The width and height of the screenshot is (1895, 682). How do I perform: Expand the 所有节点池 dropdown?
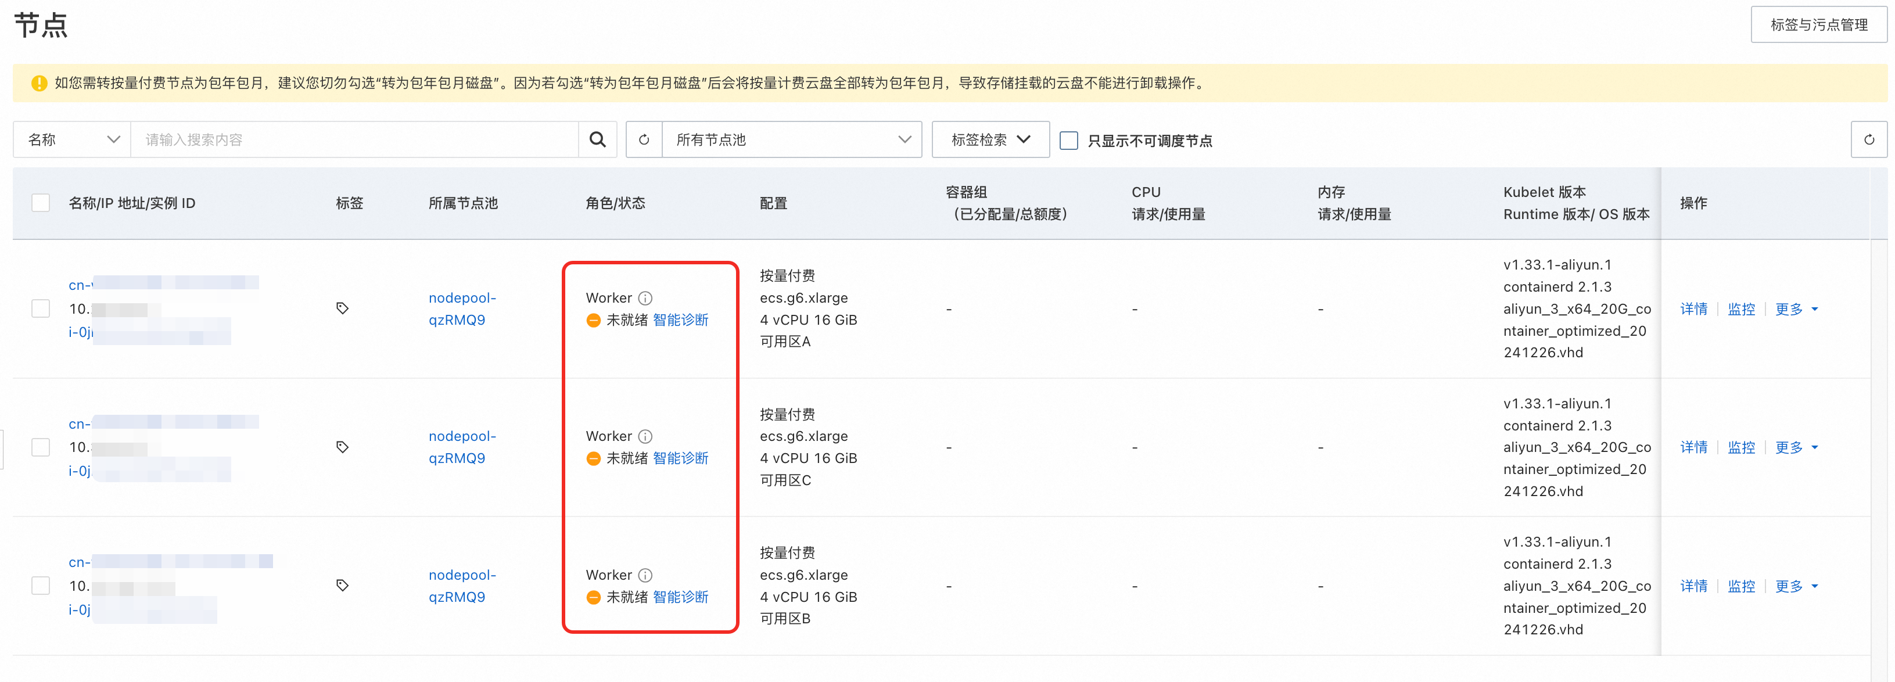[792, 140]
